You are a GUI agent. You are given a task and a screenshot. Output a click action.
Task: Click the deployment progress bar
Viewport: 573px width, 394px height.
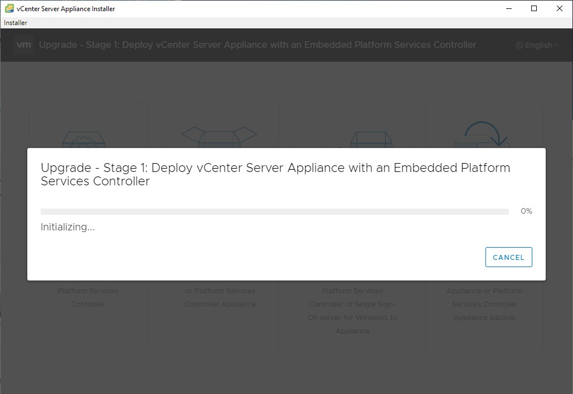coord(274,211)
